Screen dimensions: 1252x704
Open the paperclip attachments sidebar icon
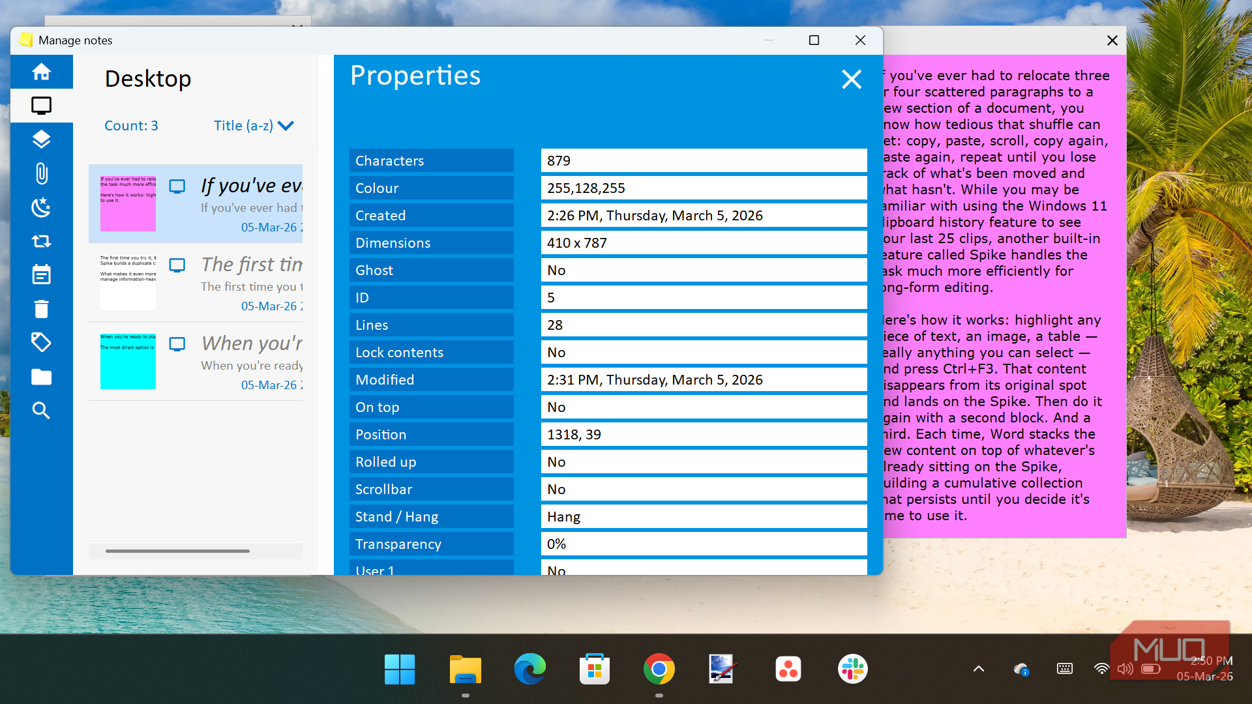pyautogui.click(x=41, y=173)
